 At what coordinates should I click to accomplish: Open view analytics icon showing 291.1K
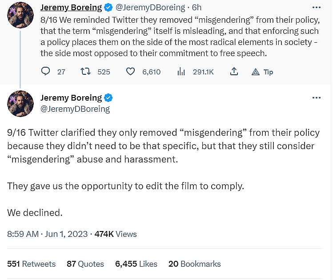(x=181, y=72)
